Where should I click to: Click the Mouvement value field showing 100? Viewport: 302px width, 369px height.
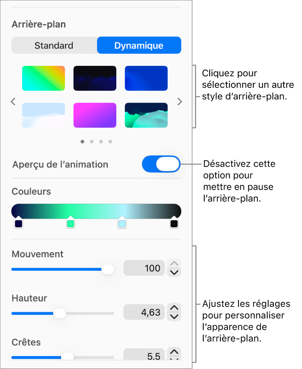(x=144, y=268)
